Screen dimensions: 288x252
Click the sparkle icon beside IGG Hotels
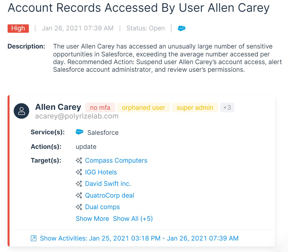(x=79, y=172)
